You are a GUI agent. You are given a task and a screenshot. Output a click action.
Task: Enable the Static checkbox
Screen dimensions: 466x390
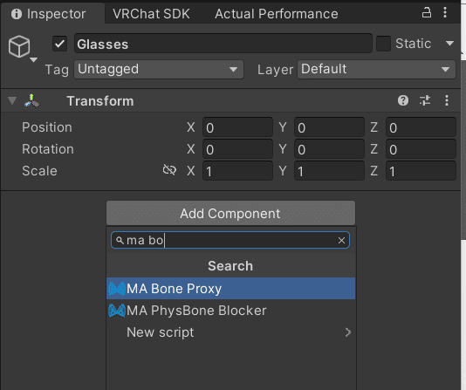tap(383, 44)
